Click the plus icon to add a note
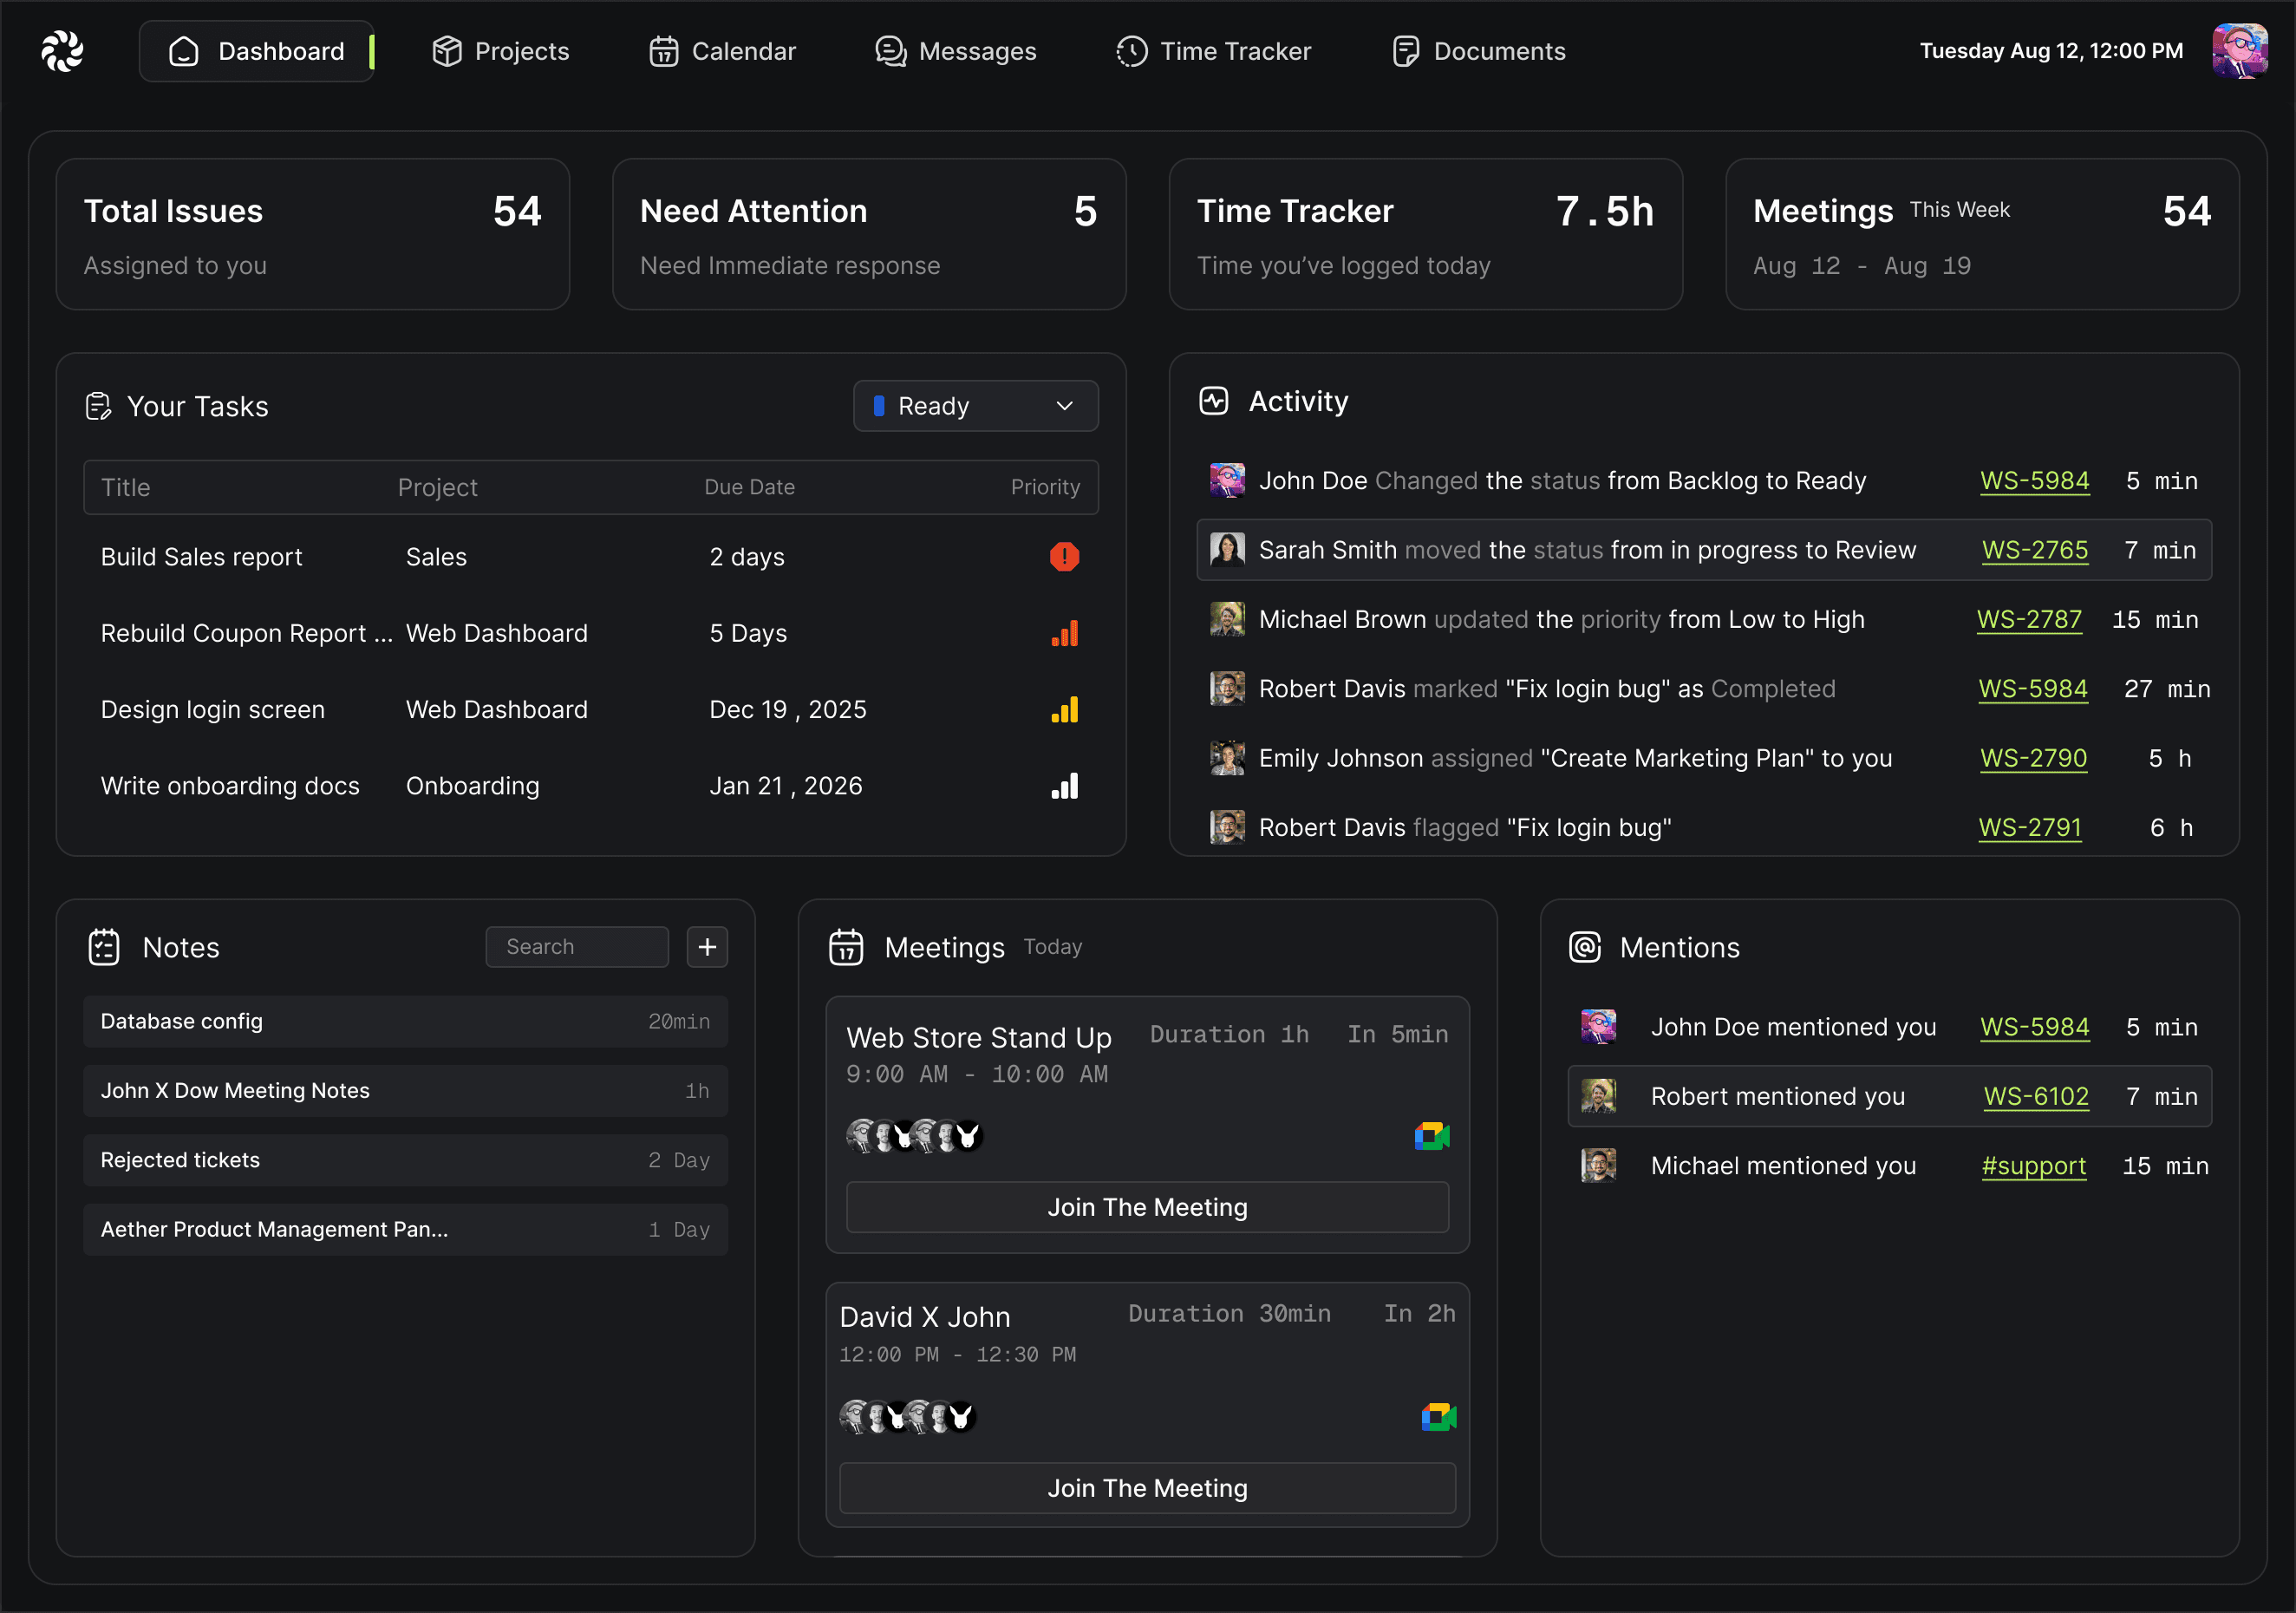This screenshot has width=2296, height=1613. pyautogui.click(x=707, y=947)
